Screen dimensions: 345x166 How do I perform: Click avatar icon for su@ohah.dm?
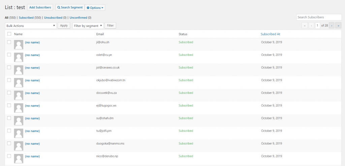19,121
